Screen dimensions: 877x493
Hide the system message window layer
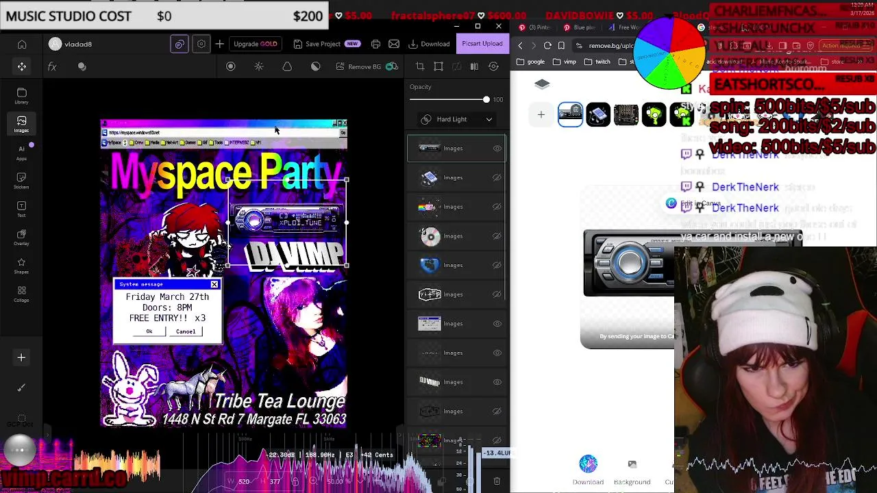497,324
